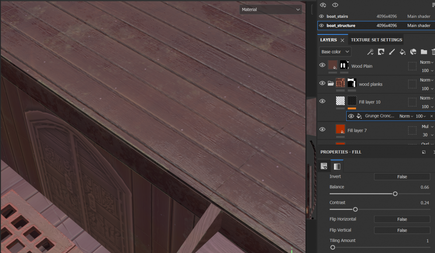Open wood planks opacity 100 dropdown
435x253 pixels.
[427, 88]
